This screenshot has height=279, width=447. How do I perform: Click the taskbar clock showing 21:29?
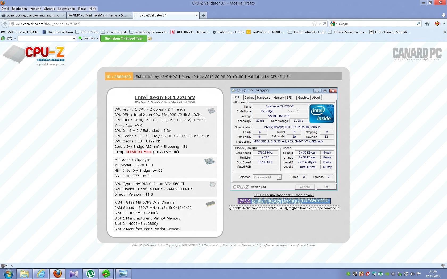(x=433, y=274)
